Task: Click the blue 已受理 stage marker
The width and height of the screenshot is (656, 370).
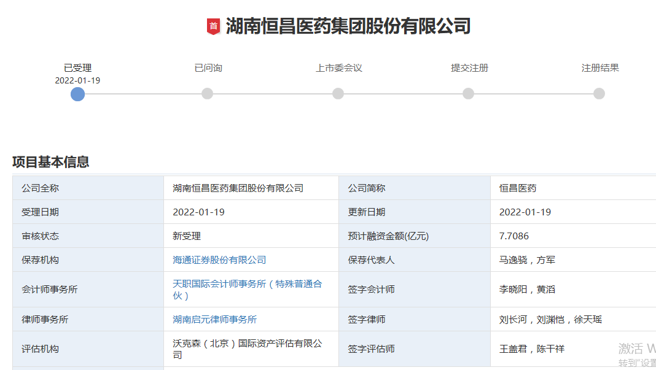Action: (x=77, y=94)
